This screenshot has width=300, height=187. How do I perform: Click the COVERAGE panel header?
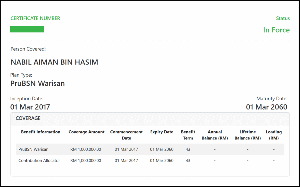(x=28, y=118)
